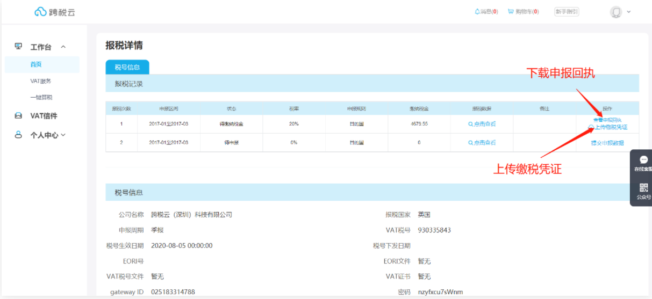
Task: Show the 公众号 QR code icon
Action: click(x=643, y=188)
